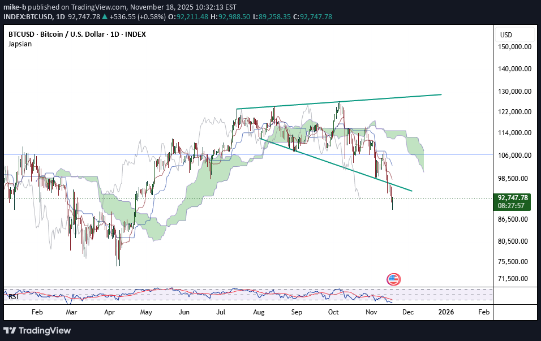Click the 75,500.00 price axis label
Screen dimensions: 541x341
click(x=514, y=262)
